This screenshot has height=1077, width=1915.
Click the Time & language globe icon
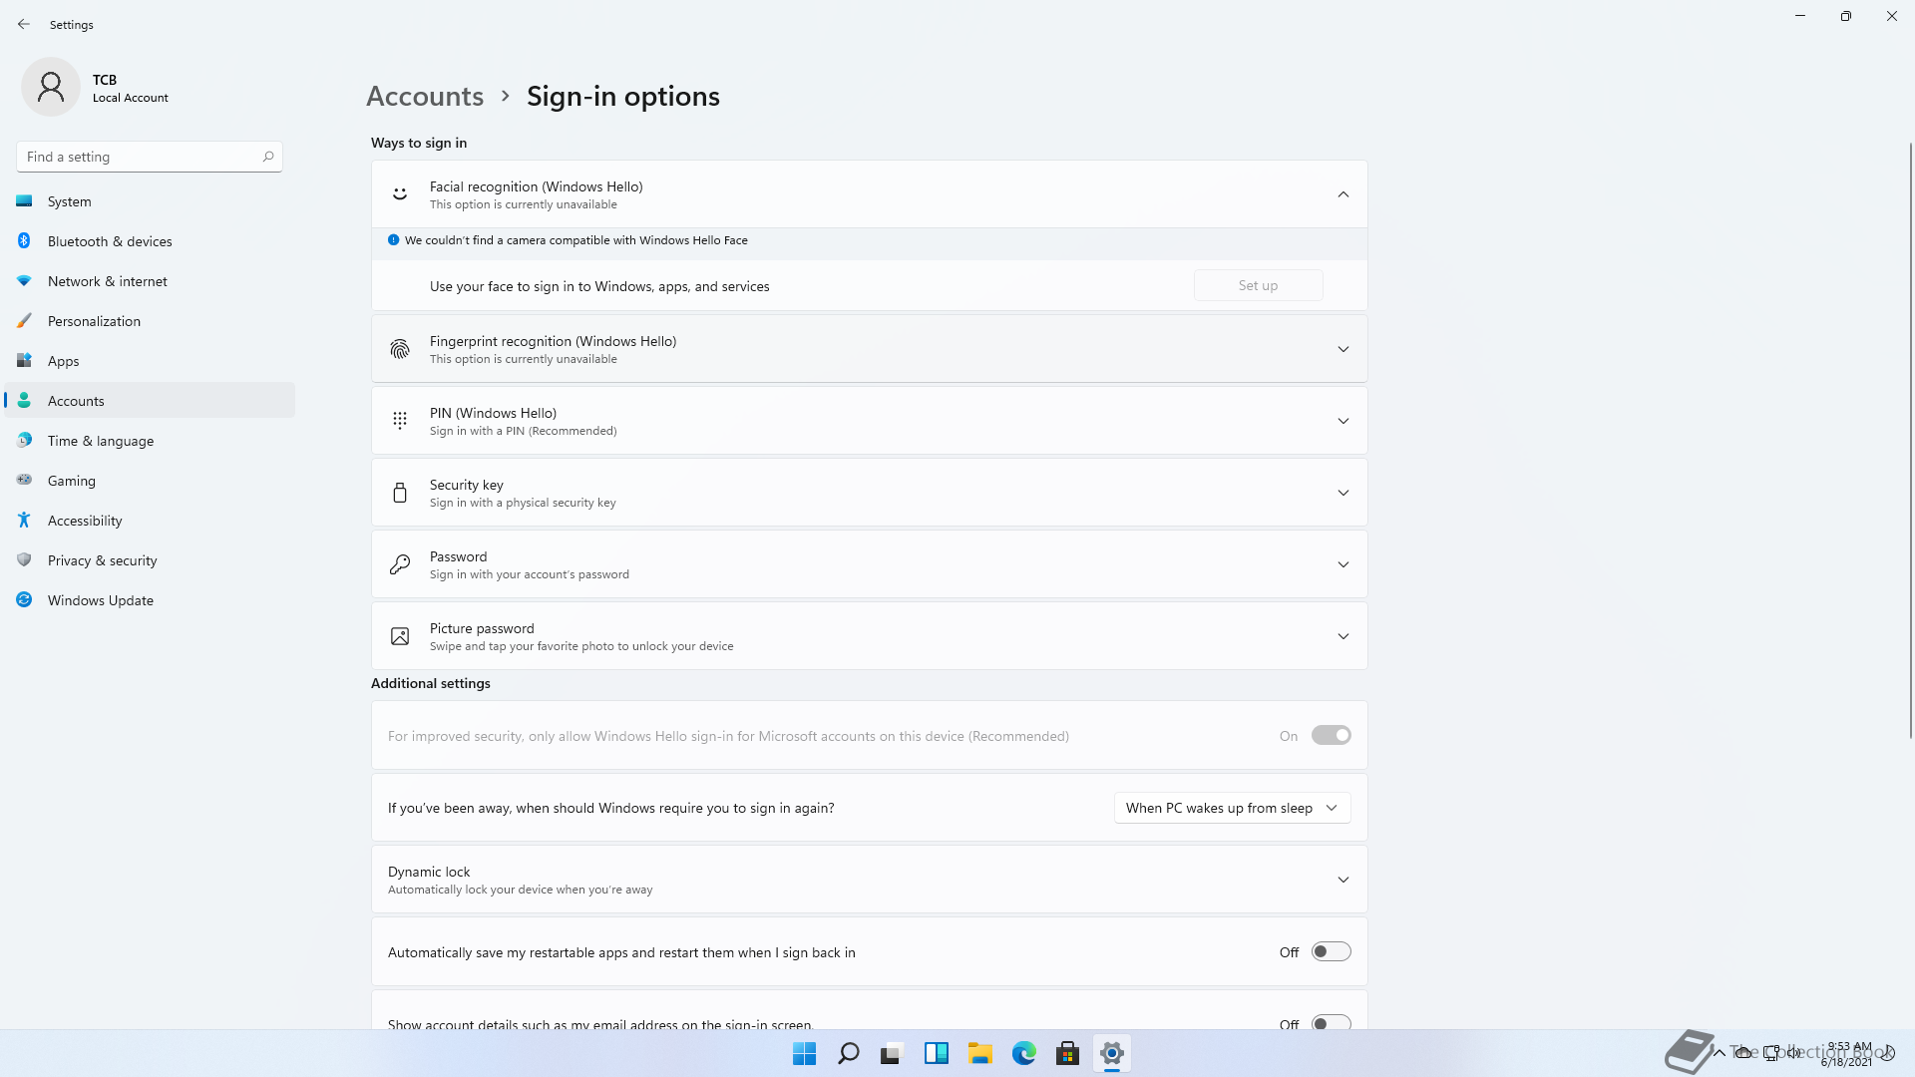click(24, 441)
